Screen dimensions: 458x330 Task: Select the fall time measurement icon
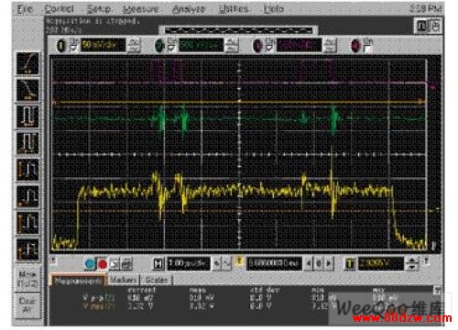pos(27,90)
